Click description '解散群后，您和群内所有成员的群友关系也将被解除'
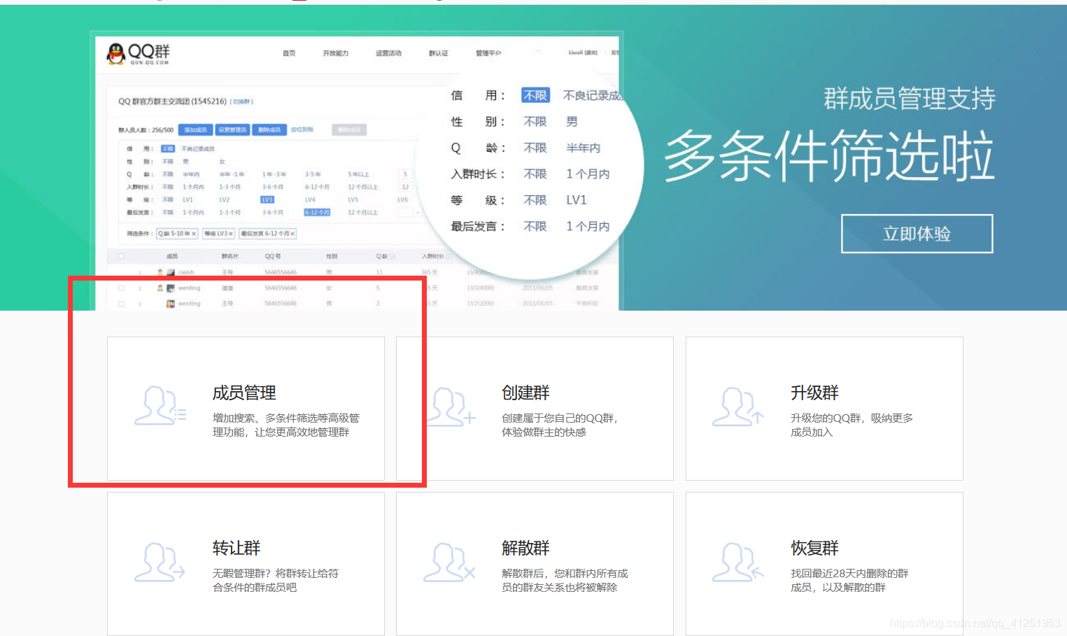The width and height of the screenshot is (1067, 636). click(565, 580)
